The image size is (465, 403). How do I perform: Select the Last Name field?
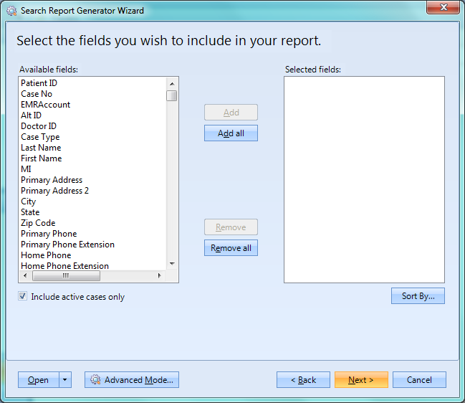pos(41,148)
